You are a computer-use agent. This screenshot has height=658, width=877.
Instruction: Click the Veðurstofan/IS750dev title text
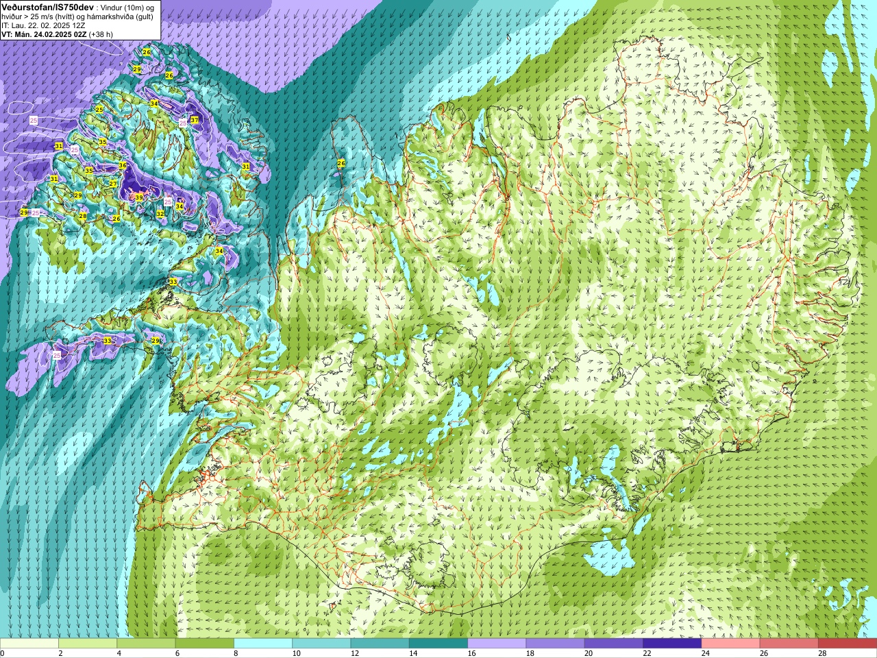coord(48,6)
